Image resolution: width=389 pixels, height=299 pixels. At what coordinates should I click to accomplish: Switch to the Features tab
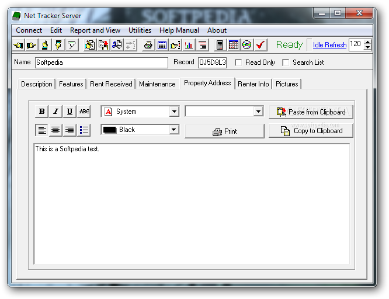tap(71, 84)
